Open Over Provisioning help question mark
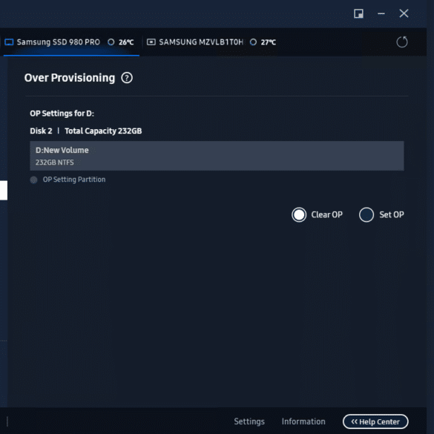Viewport: 434px width, 434px height. [x=127, y=78]
